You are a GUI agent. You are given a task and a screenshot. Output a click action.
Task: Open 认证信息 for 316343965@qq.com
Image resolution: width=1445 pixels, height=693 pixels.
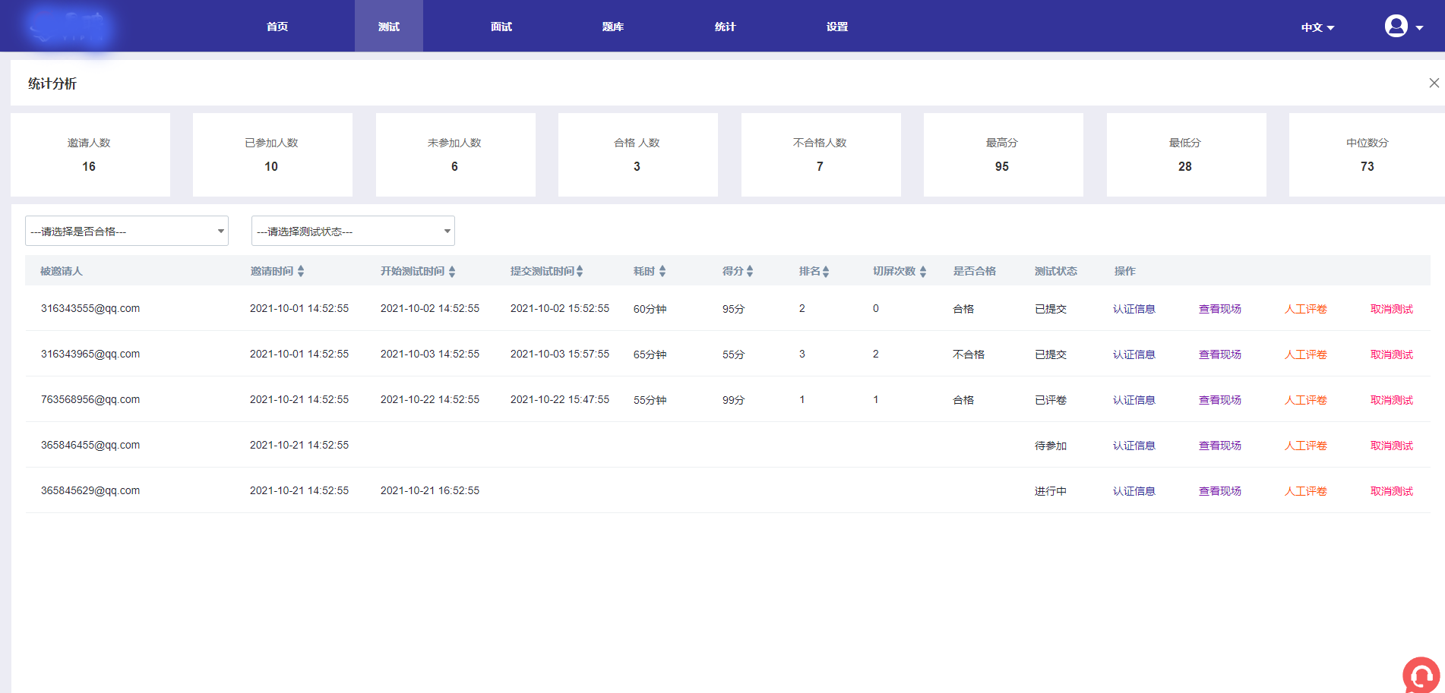click(x=1134, y=354)
